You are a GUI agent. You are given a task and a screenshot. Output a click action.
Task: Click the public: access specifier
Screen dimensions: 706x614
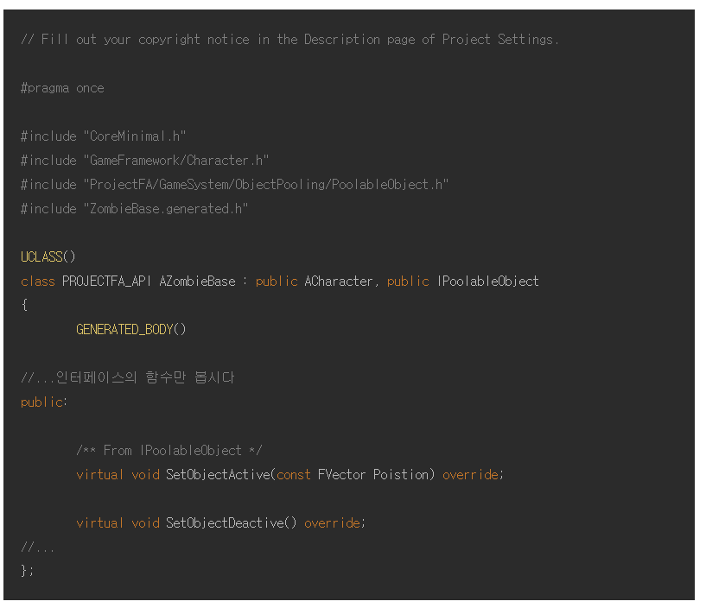[x=43, y=402]
